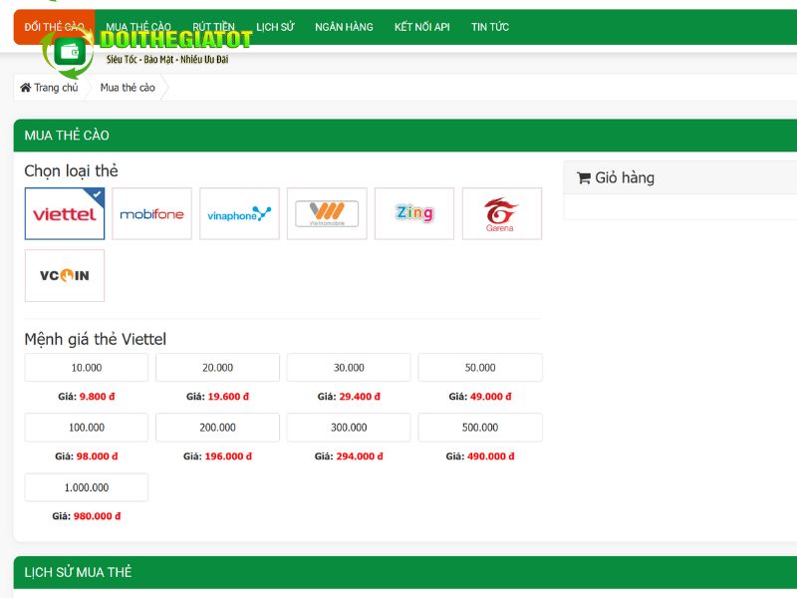The image size is (797, 598).
Task: Select the 50.000 denomination
Action: coord(480,368)
